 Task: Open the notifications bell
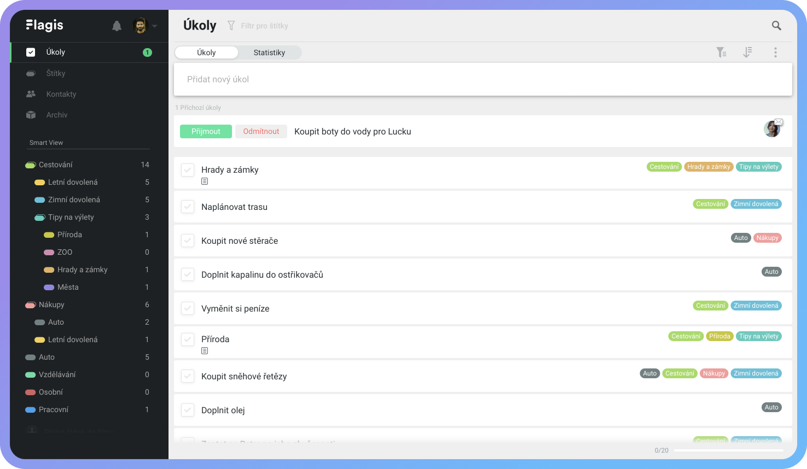tap(117, 26)
